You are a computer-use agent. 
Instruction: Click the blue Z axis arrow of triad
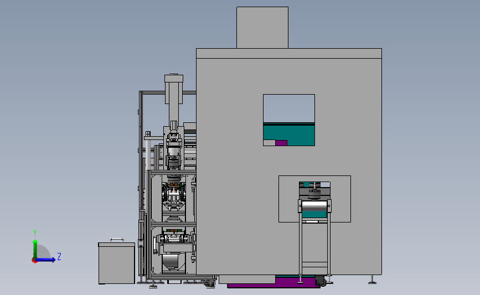pyautogui.click(x=46, y=260)
